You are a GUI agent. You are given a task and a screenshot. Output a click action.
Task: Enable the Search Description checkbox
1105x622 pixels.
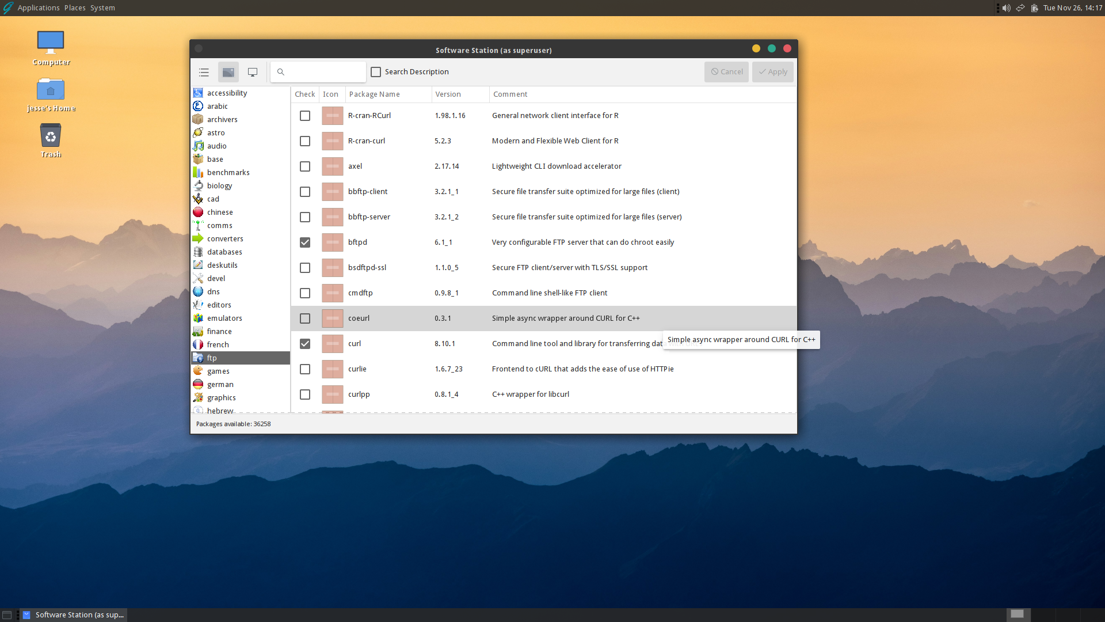point(376,72)
